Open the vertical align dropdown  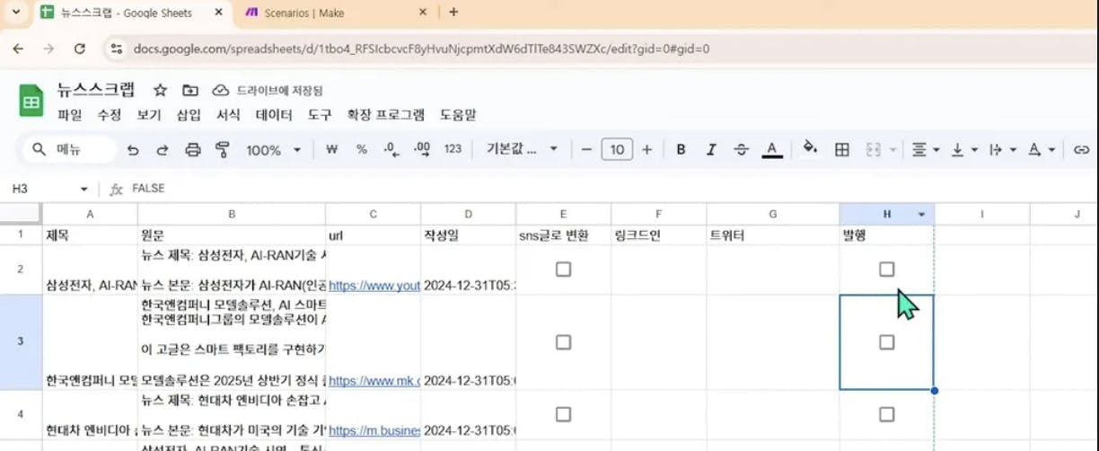click(963, 150)
